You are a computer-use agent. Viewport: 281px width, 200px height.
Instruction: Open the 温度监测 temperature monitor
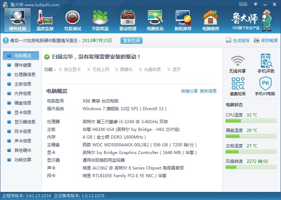(x=45, y=20)
